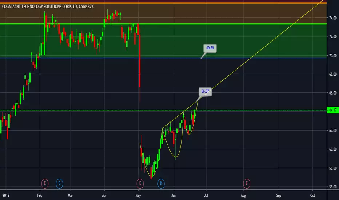Click the long red gap-down candle in May
Screen dimensions: 339x200
(140, 61)
